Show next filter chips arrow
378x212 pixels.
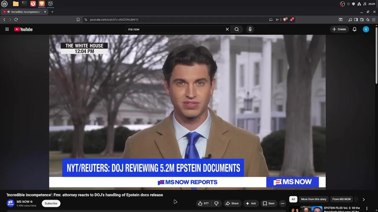[364, 199]
